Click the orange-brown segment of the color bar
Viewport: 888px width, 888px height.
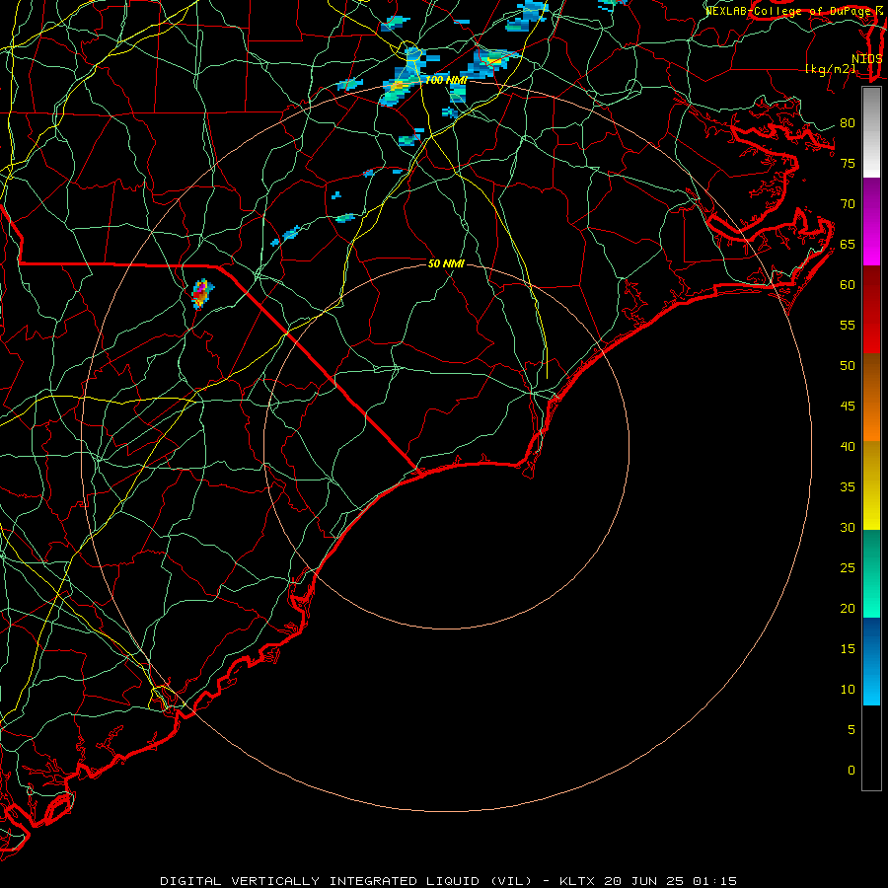coord(871,397)
